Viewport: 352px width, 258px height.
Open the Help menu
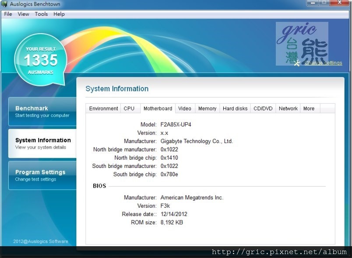(x=59, y=14)
